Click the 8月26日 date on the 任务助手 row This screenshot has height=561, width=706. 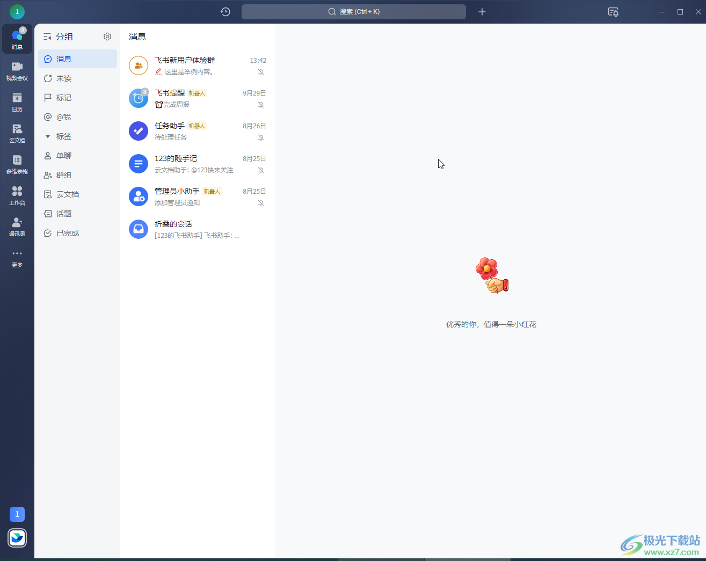click(x=254, y=126)
